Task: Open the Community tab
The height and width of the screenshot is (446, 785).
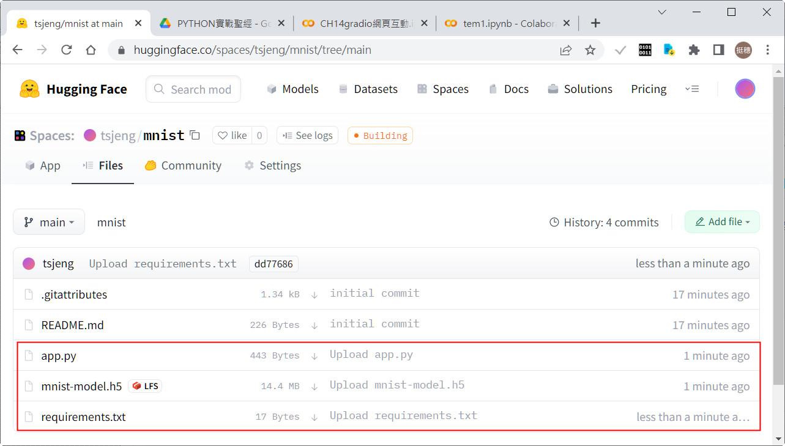Action: pyautogui.click(x=183, y=166)
